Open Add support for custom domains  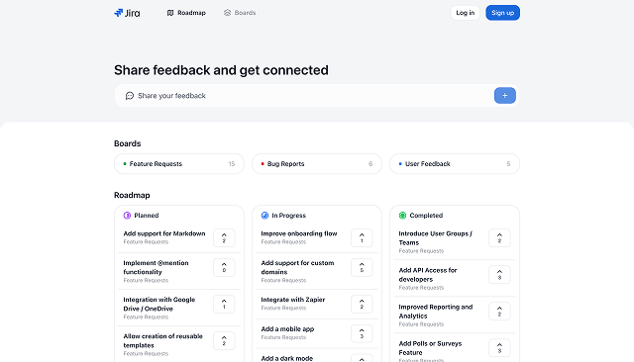pyautogui.click(x=297, y=268)
